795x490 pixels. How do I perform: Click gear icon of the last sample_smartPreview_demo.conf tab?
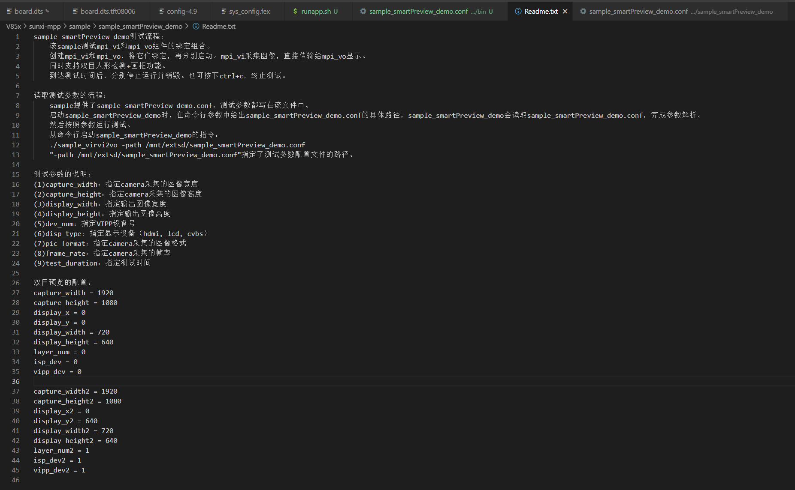[x=583, y=12]
